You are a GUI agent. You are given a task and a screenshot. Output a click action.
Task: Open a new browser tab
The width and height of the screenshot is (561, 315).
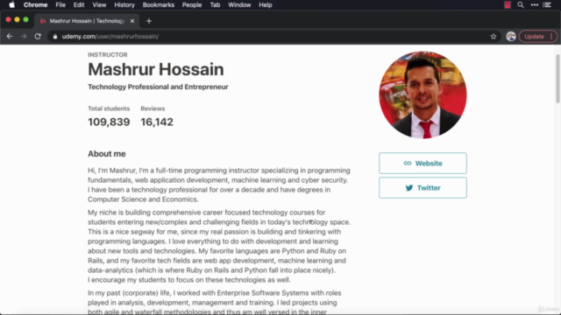click(149, 21)
